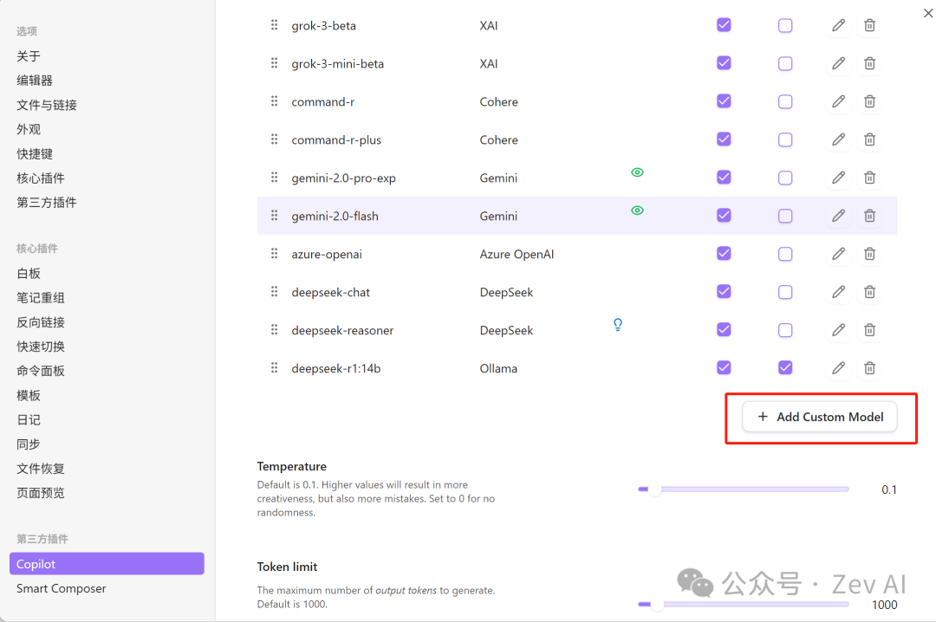Check the second checkbox for command-r-plus
This screenshot has height=622, width=936.
coord(785,139)
